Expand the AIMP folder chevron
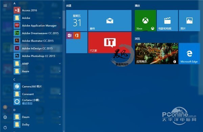Screen dimensions: 203x132 click(x=60, y=64)
